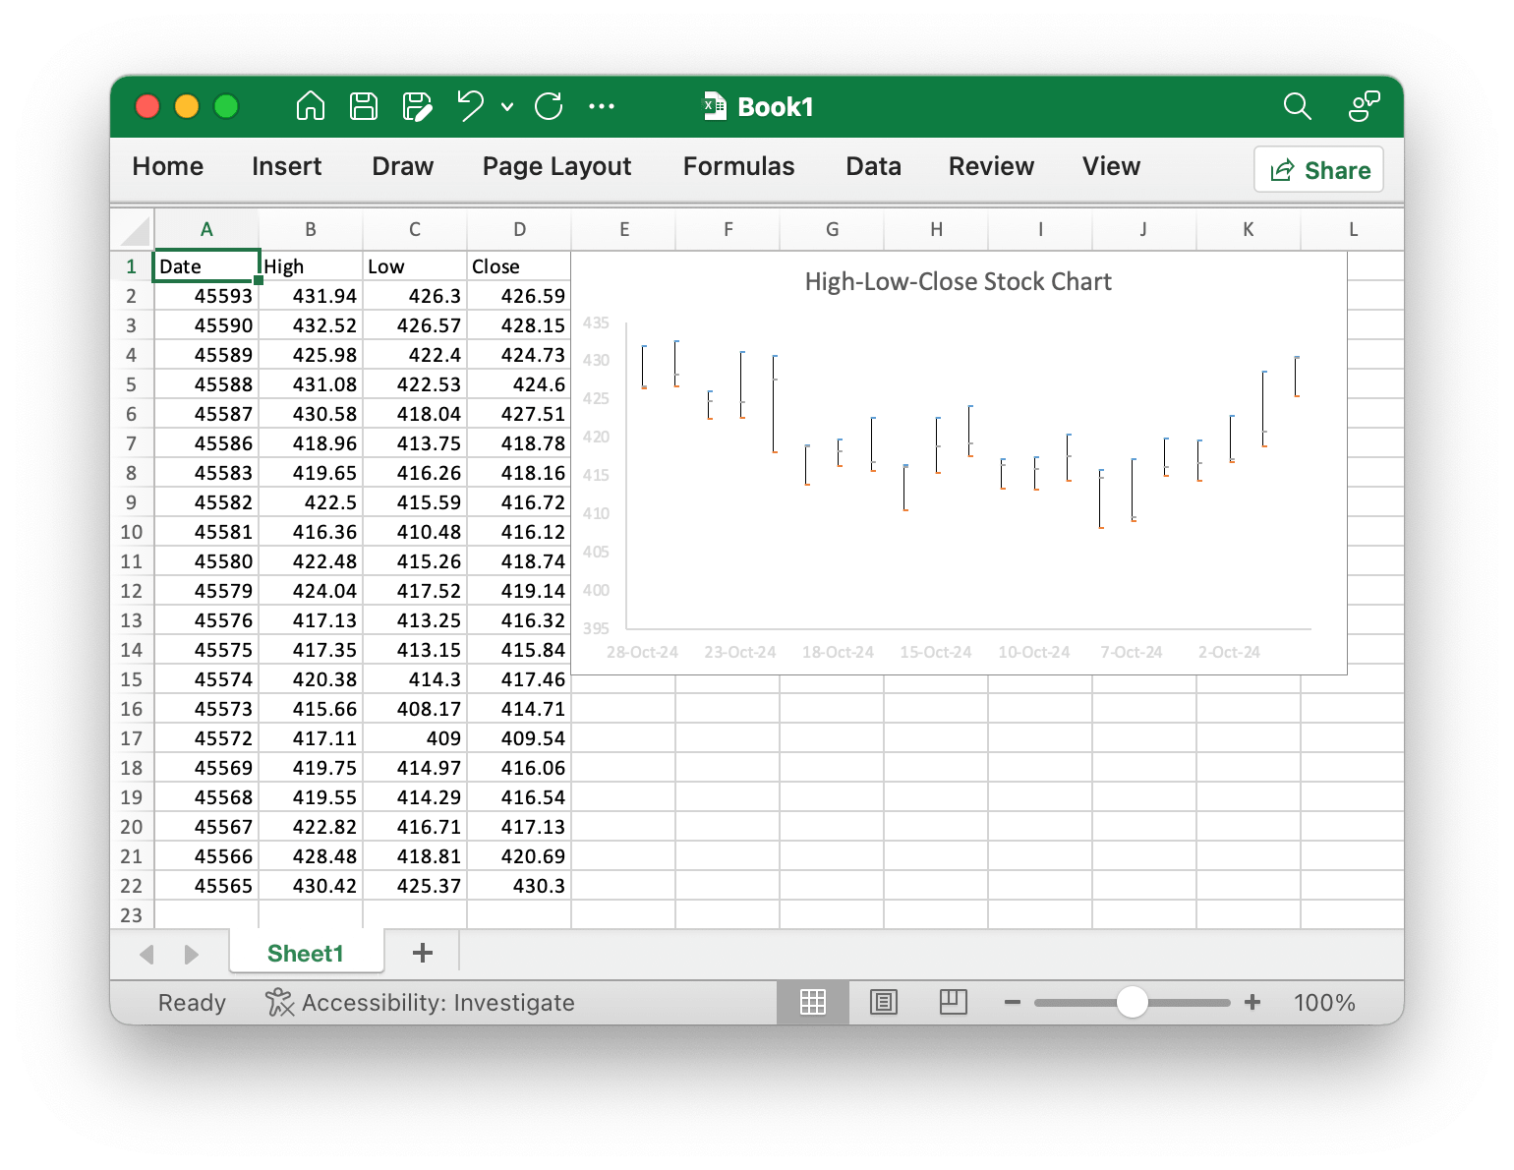The image size is (1514, 1170).
Task: Open the Data tab
Action: point(873,166)
